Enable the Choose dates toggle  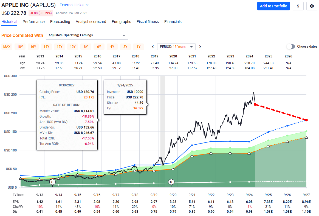(x=290, y=46)
